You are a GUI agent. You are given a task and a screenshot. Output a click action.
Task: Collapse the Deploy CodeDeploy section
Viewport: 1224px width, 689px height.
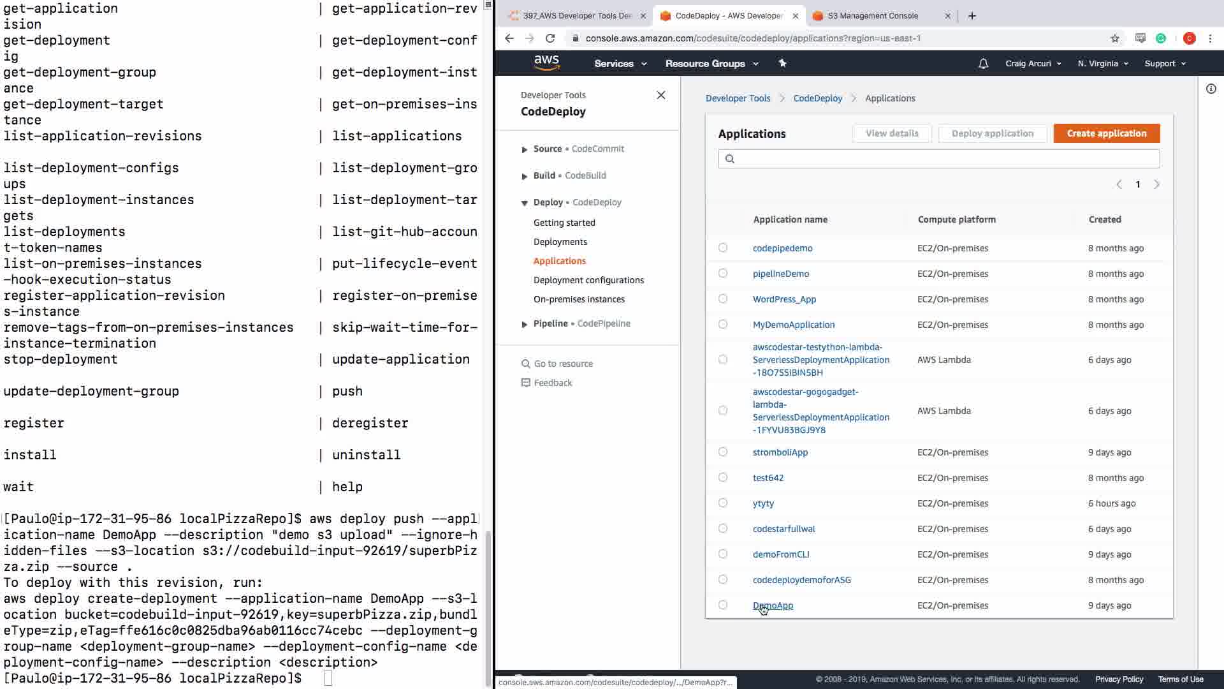pyautogui.click(x=524, y=203)
